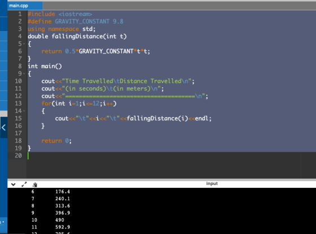The width and height of the screenshot is (316, 234).
Task: Click the for loop header on line 13
Action: tap(79, 103)
